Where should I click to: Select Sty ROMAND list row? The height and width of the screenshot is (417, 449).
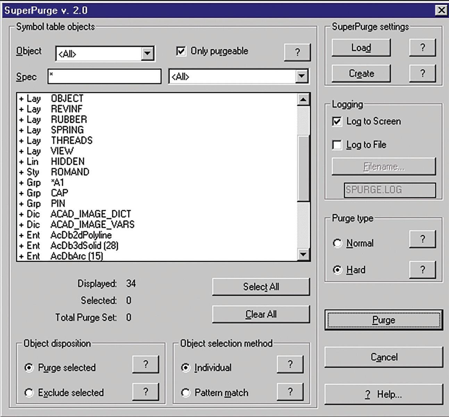tap(157, 172)
